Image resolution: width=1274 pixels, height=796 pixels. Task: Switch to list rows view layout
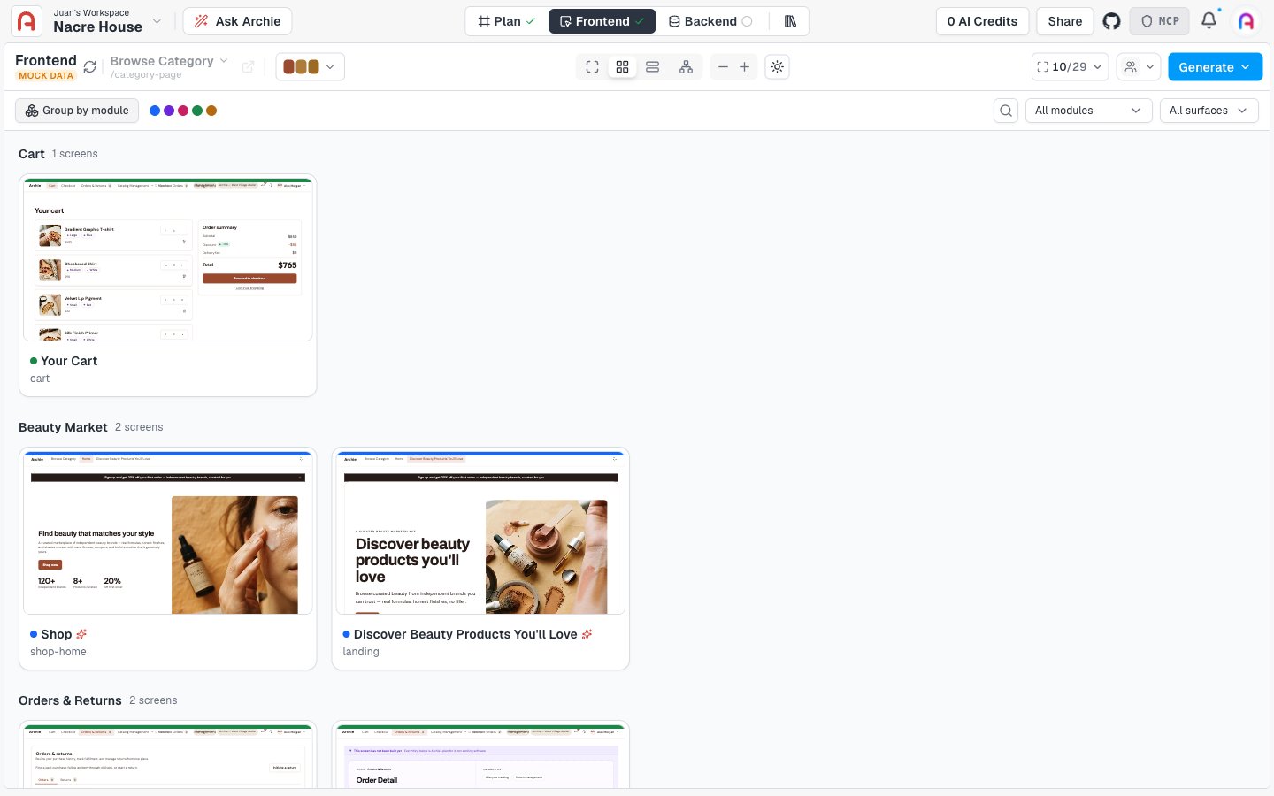click(653, 67)
